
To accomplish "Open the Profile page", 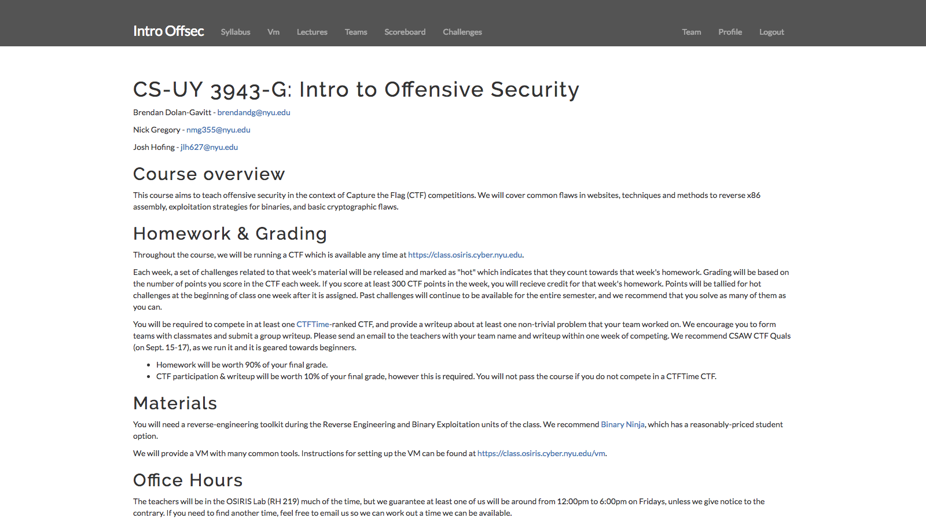I will (x=730, y=32).
